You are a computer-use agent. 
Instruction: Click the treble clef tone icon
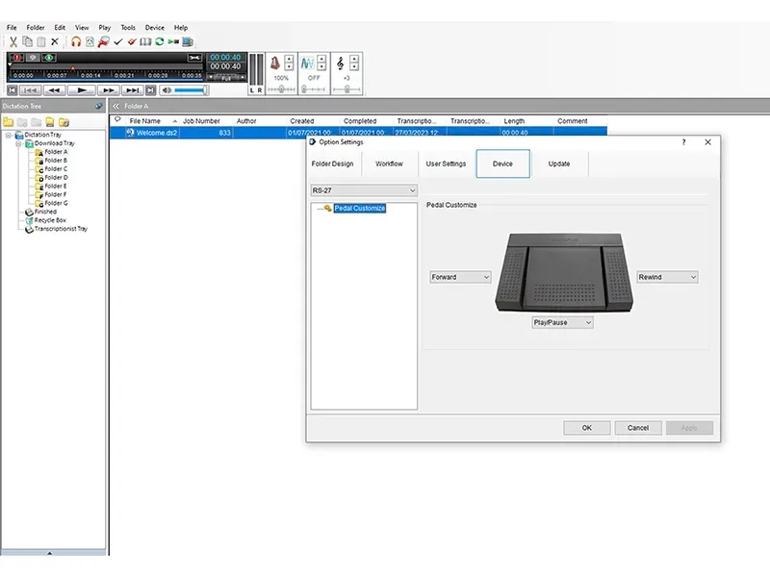[x=340, y=63]
